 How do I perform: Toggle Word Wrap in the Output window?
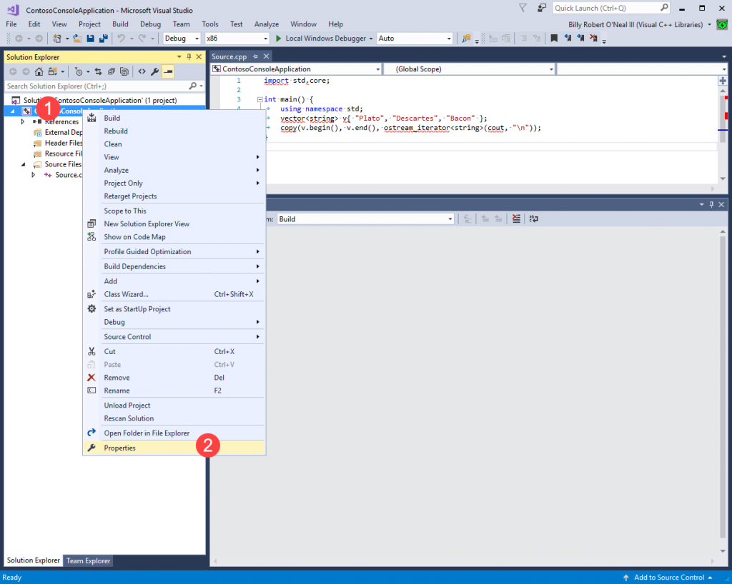click(534, 218)
